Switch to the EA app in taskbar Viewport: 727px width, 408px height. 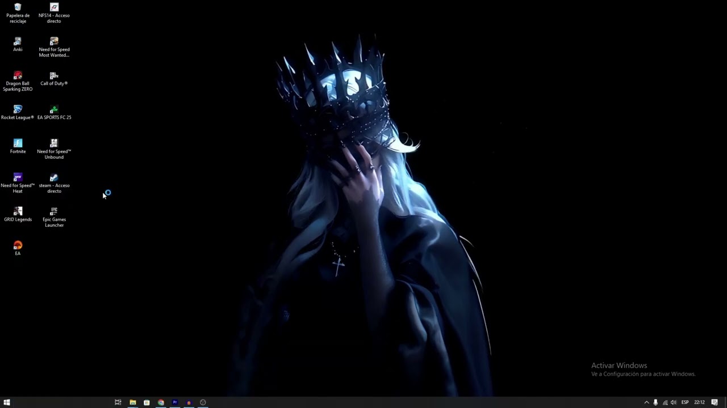pos(189,402)
